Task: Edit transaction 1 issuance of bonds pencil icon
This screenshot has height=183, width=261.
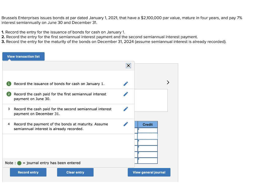Action: click(x=126, y=83)
